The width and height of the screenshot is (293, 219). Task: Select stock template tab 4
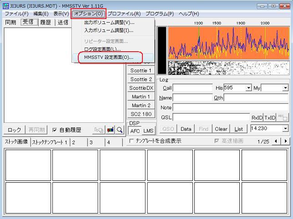(113, 142)
